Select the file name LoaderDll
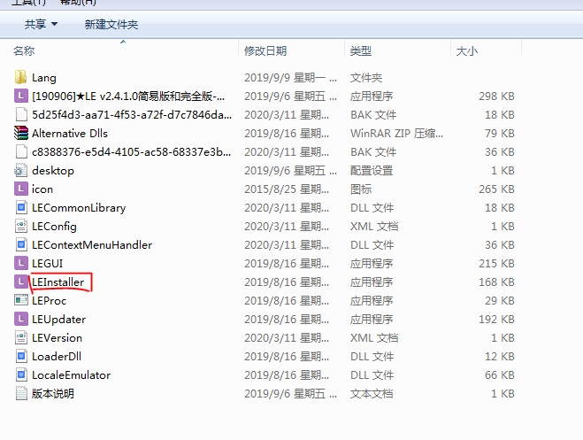The width and height of the screenshot is (583, 440). click(x=57, y=356)
